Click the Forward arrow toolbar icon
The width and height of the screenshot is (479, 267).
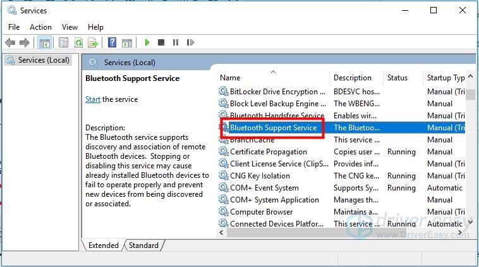(25, 42)
